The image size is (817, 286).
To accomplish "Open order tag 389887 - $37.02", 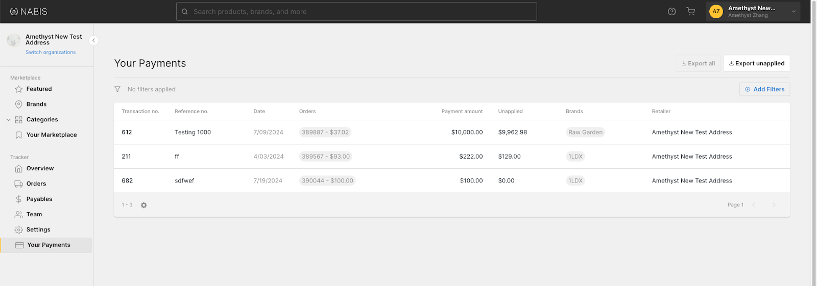I will (325, 132).
